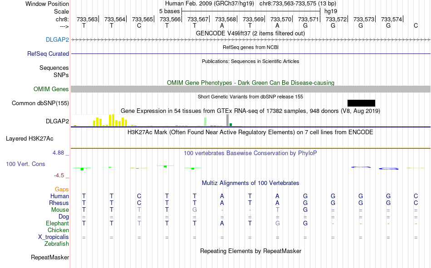Click the grayed G in the Elephant row
431x268 pixels.
coord(277,224)
